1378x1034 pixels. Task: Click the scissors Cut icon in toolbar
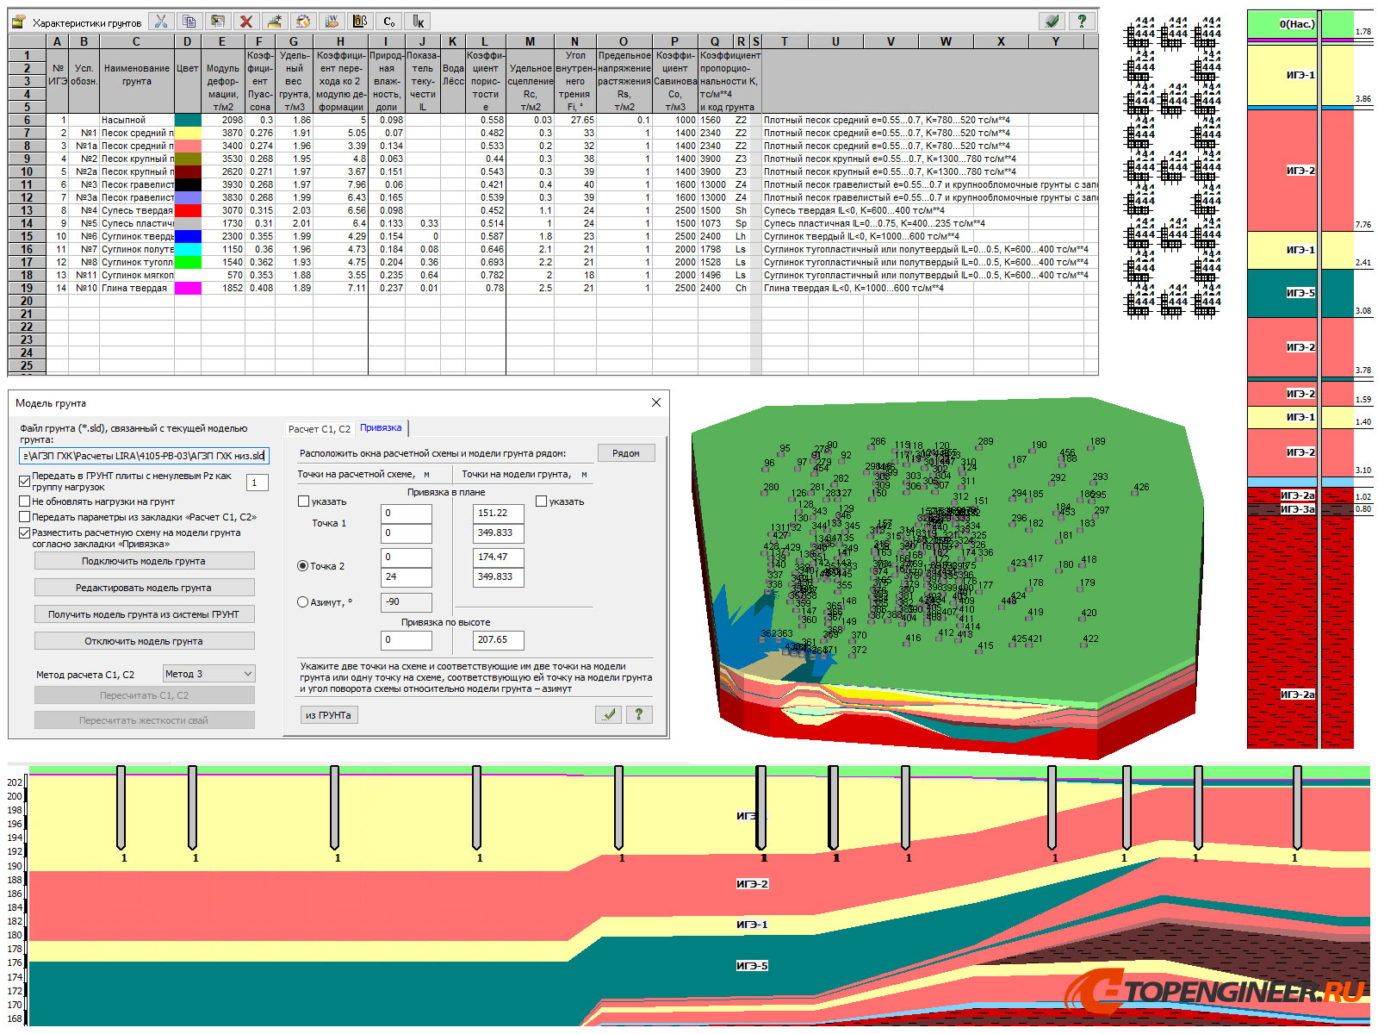pos(161,22)
